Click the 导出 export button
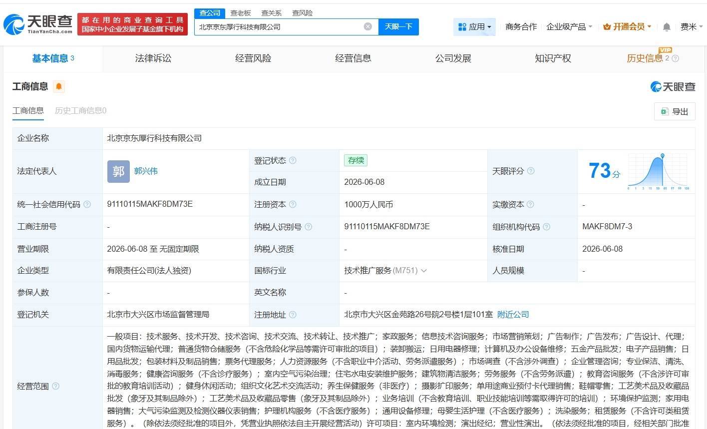707x429 pixels. click(675, 111)
